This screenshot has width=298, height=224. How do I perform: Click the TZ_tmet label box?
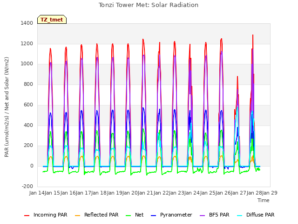tap(52, 20)
